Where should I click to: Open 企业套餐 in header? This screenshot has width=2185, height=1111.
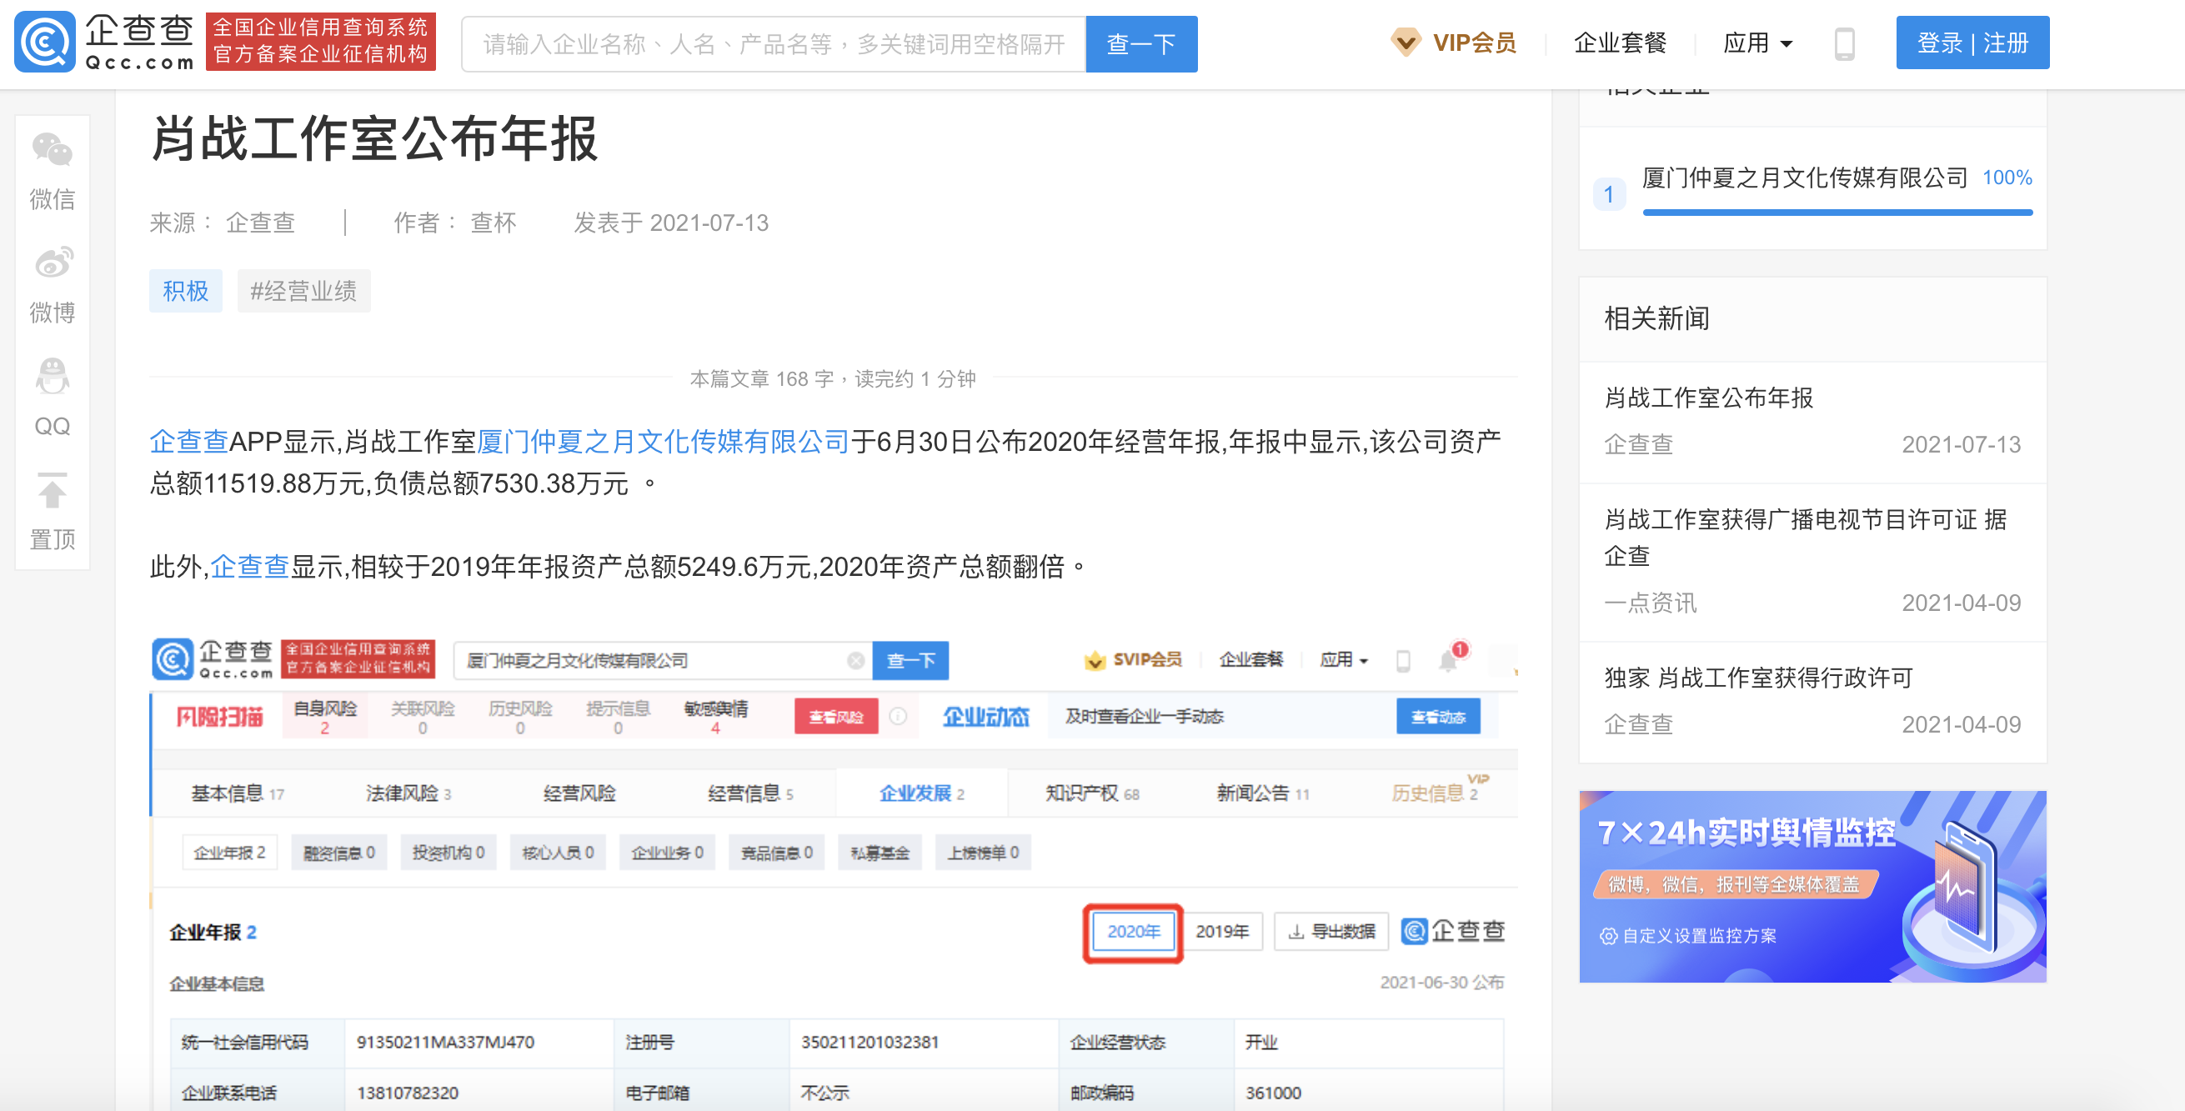(1620, 43)
